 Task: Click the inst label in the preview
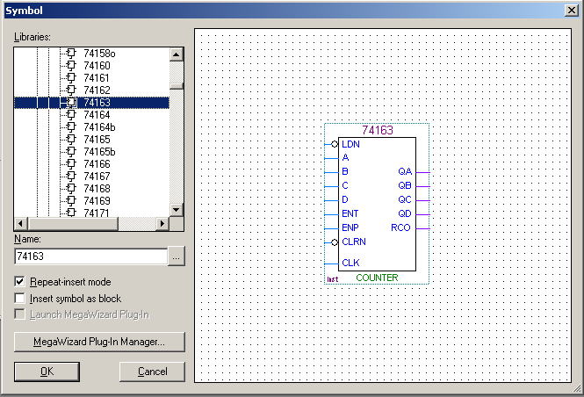pyautogui.click(x=333, y=279)
